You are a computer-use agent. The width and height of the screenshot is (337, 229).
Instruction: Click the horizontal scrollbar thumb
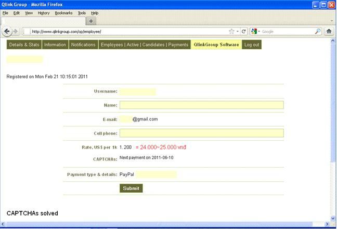point(159,224)
